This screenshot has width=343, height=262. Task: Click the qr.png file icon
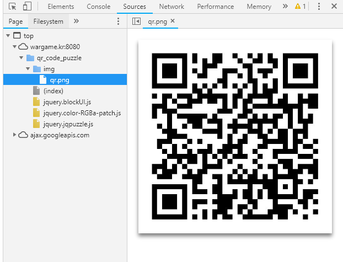coord(43,79)
